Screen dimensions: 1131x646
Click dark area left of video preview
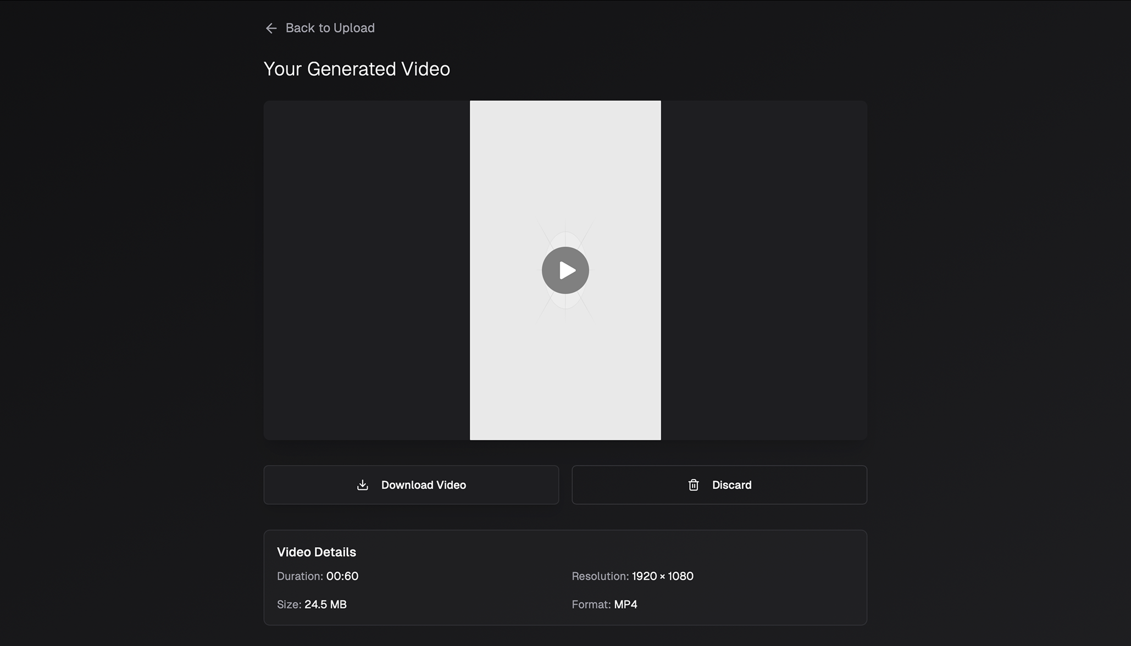367,270
